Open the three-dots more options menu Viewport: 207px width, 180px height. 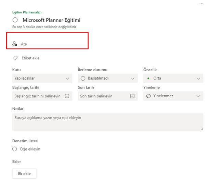201,3
